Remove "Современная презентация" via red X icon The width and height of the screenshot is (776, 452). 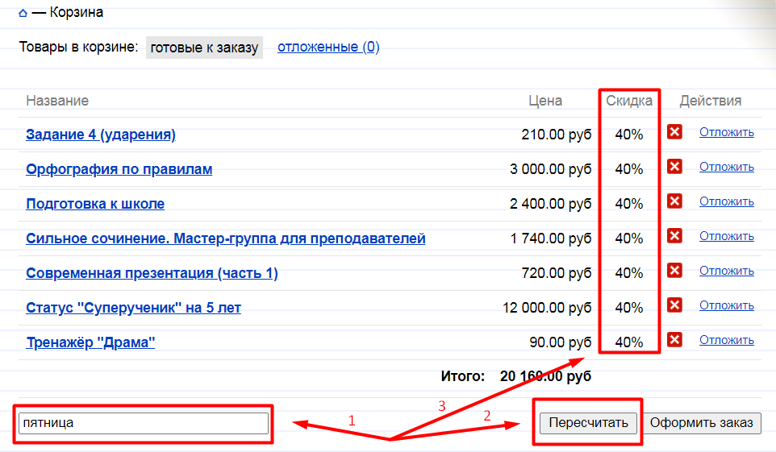click(675, 271)
